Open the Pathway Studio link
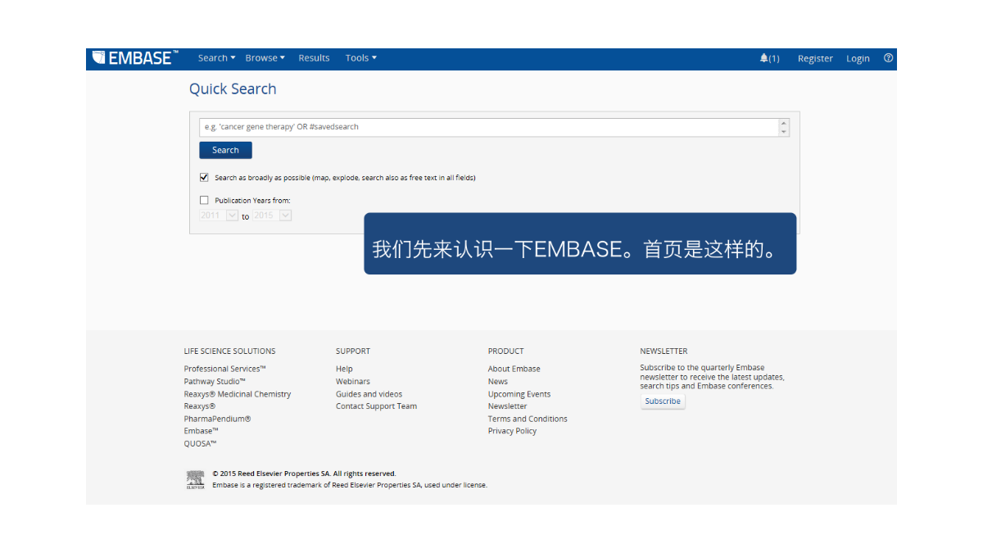Screen dimensions: 983x553 pyautogui.click(x=215, y=382)
